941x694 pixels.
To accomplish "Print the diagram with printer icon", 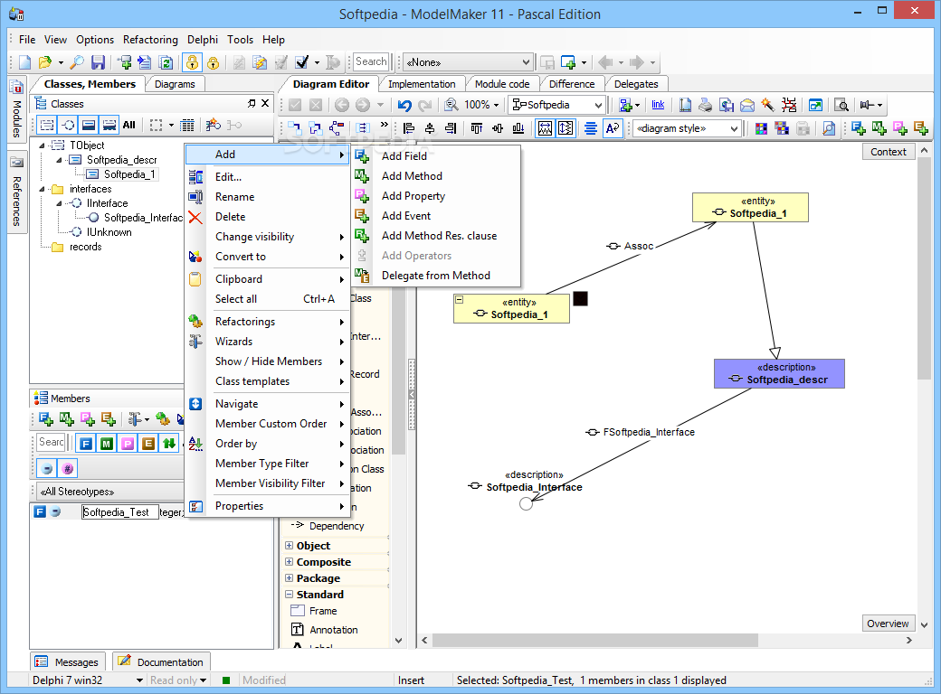I will [706, 105].
